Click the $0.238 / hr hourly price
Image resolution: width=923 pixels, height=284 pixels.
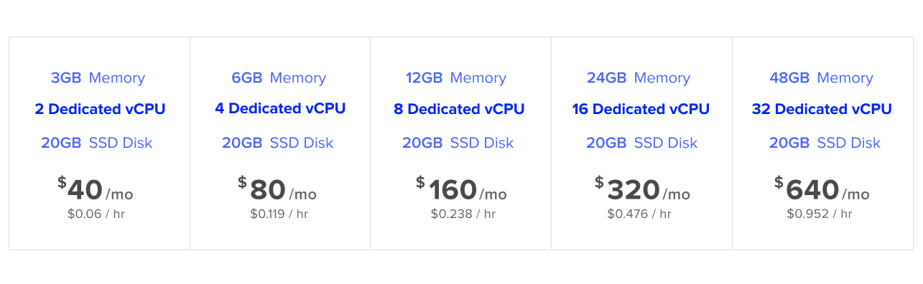463,214
